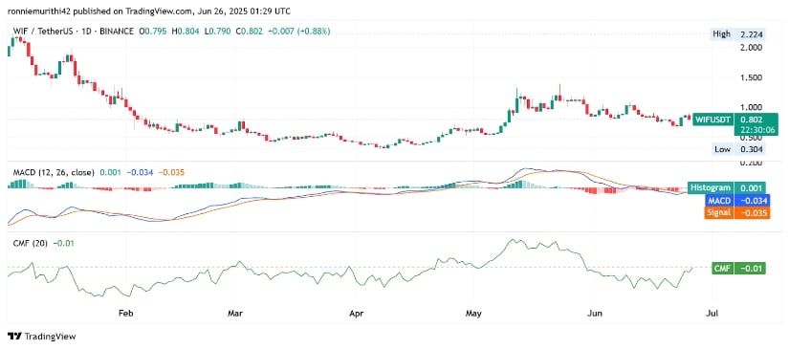Viewport: 789px width, 349px height.
Task: Open the CMF (20) indicator title
Action: [31, 244]
